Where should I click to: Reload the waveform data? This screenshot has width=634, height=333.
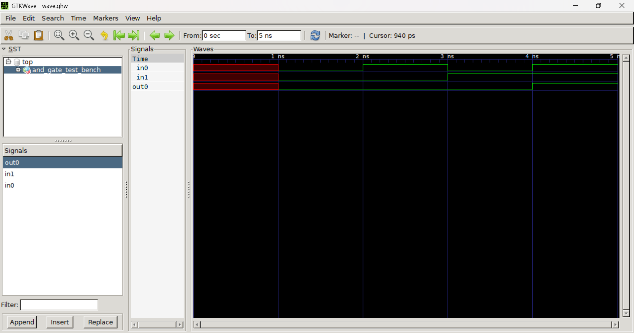point(315,35)
